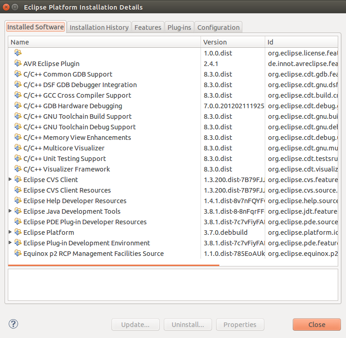Select the Eclipse Platform row name
The width and height of the screenshot is (346, 338).
click(49, 233)
